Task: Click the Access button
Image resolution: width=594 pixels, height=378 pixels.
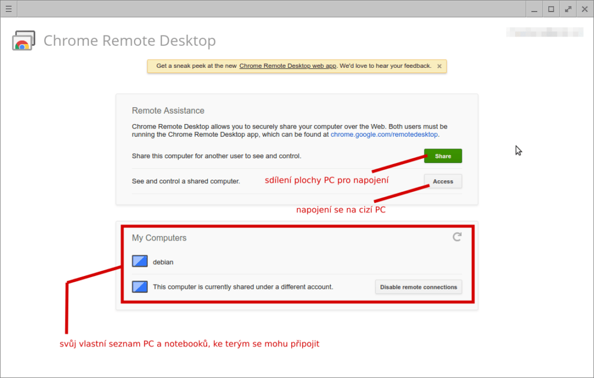Action: 443,181
